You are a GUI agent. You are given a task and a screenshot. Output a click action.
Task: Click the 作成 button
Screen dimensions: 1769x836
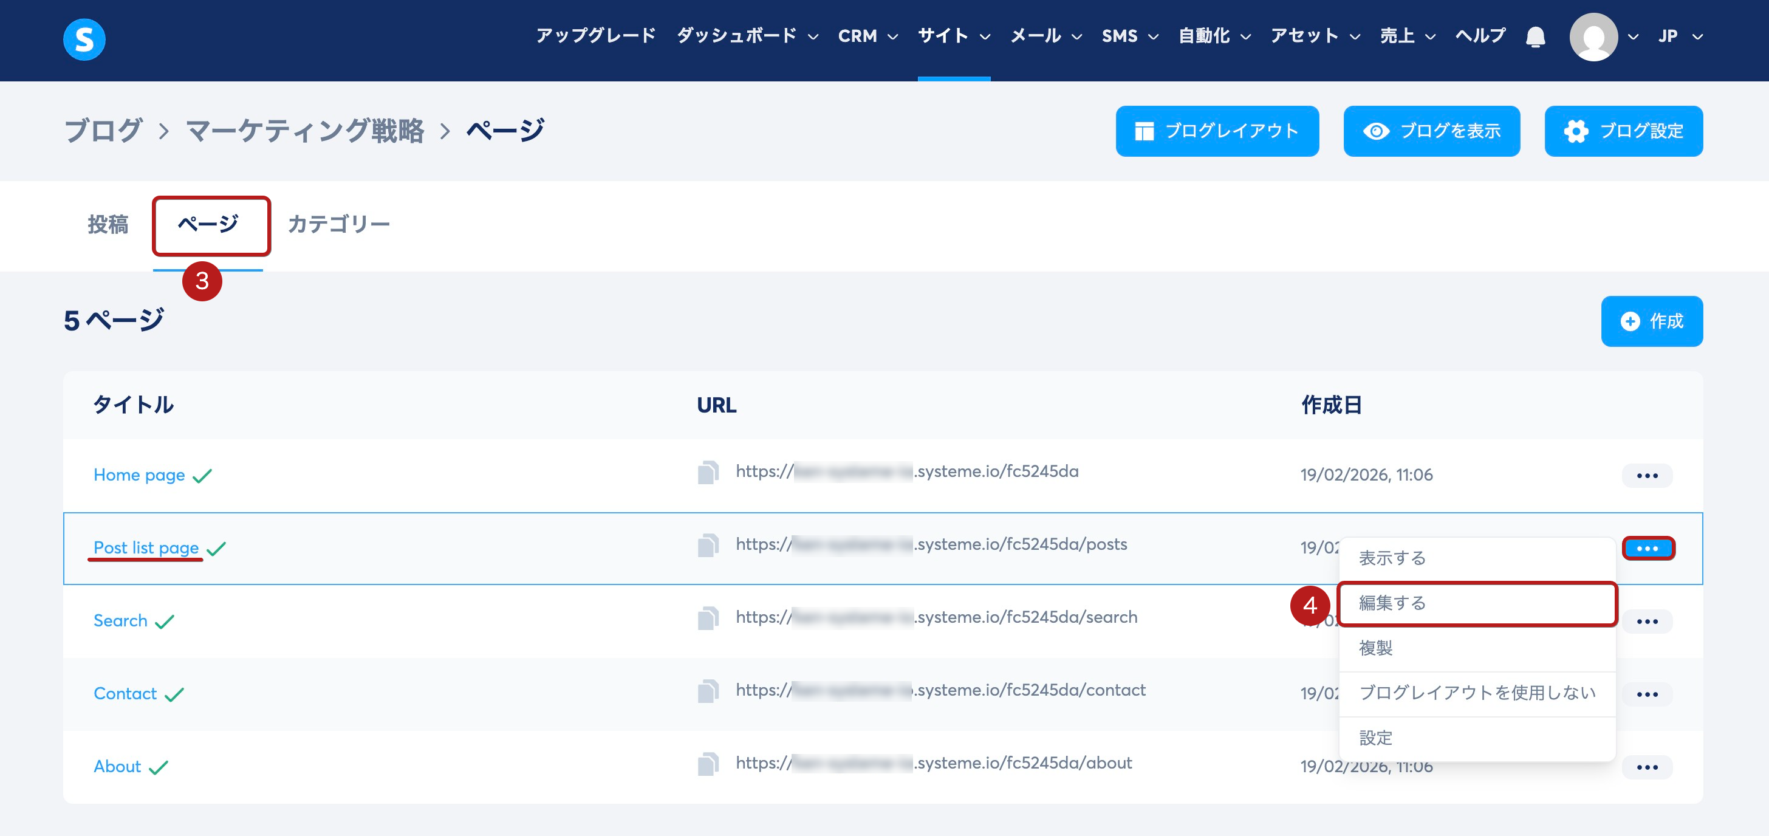1651,321
